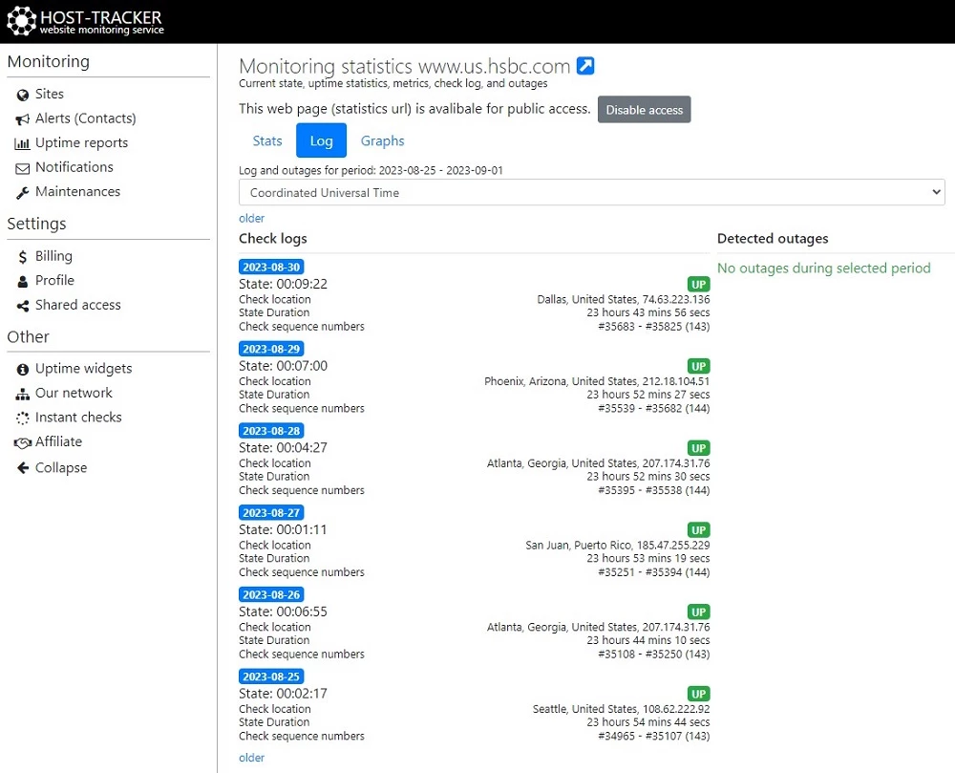Open the Sites menu item

point(50,94)
